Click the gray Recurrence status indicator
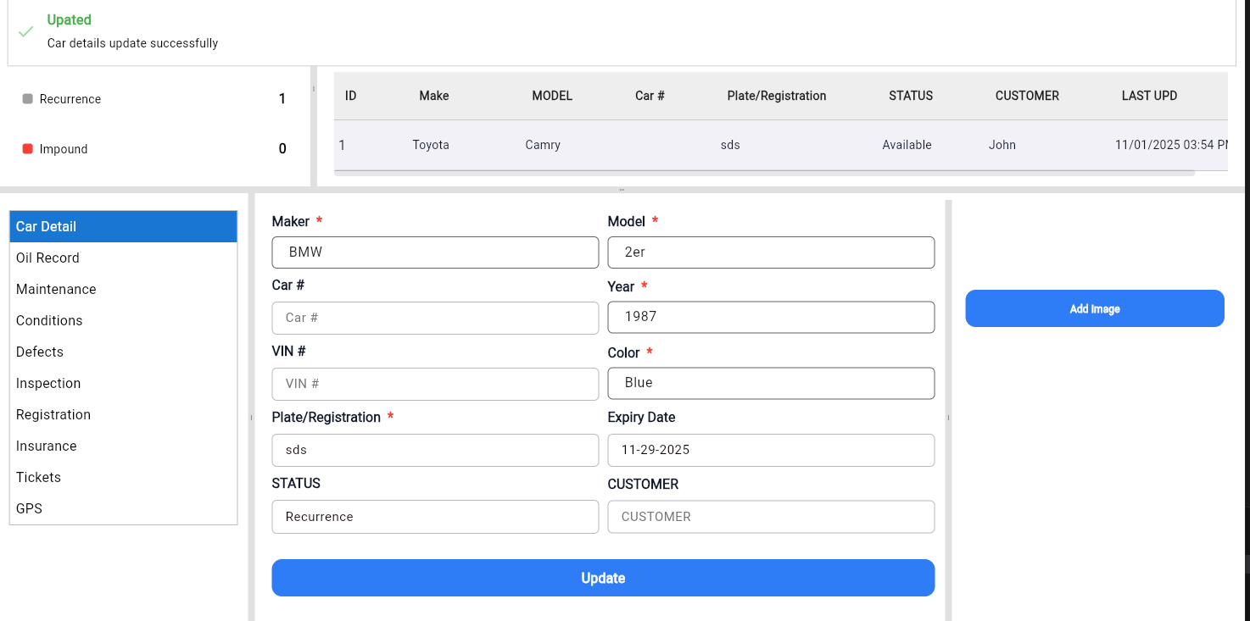1250x621 pixels. (x=28, y=99)
